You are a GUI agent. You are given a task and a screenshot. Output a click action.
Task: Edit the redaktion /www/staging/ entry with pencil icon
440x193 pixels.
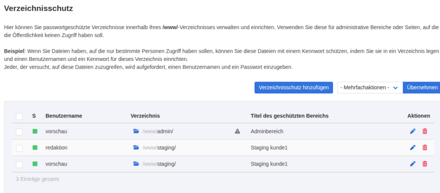click(412, 148)
